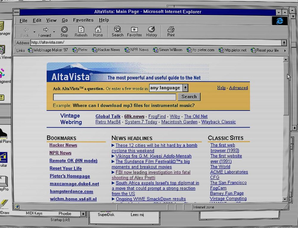Viewport: 298px width, 228px height.
Task: Click into the AltaVista search text field
Action: pos(115,97)
